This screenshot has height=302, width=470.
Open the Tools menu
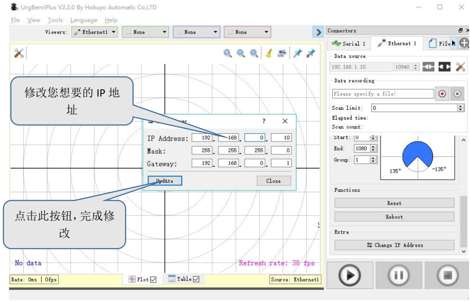[x=55, y=20]
